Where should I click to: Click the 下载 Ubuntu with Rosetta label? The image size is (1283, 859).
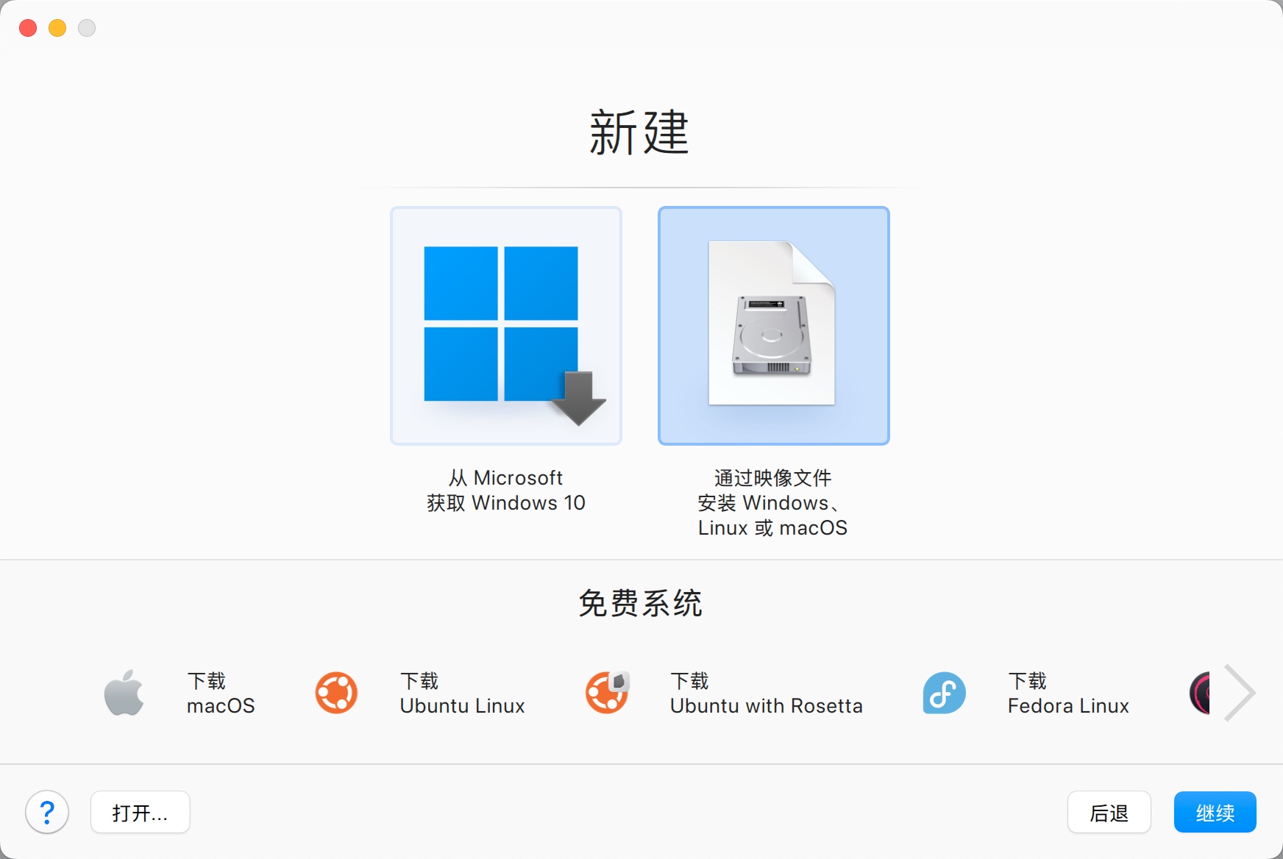point(767,694)
